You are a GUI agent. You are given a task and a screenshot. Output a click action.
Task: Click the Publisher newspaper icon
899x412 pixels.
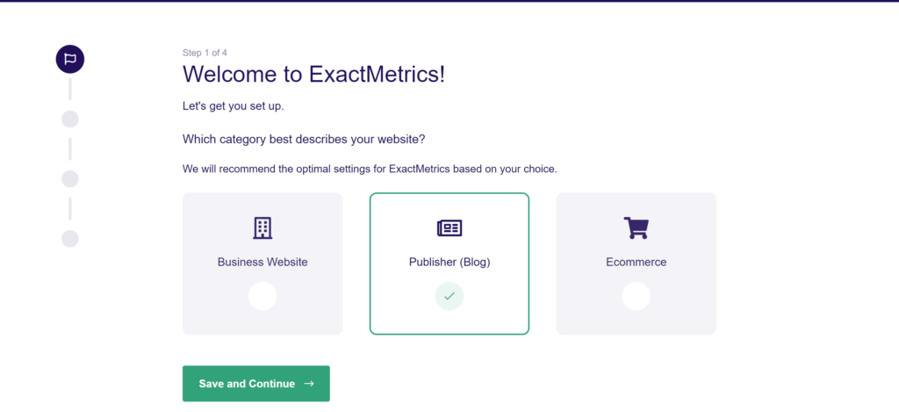pos(449,228)
